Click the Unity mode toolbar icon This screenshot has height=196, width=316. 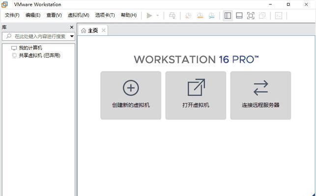point(262,16)
